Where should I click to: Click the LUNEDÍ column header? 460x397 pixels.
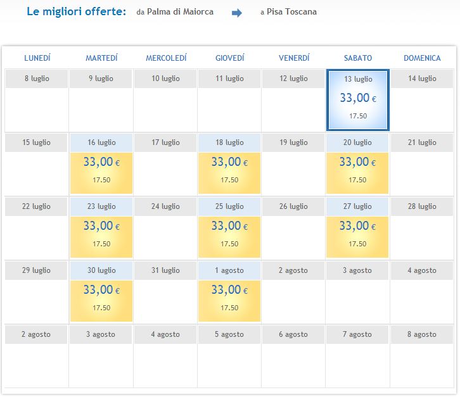37,58
